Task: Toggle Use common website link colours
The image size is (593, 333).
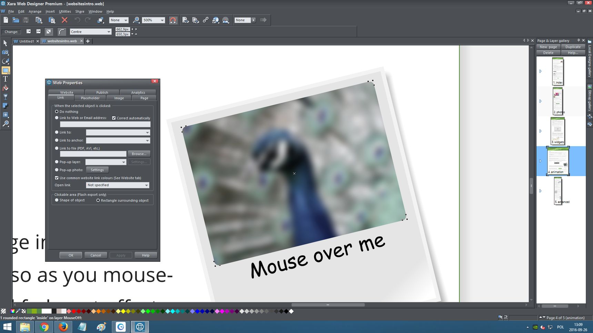Action: coord(57,178)
